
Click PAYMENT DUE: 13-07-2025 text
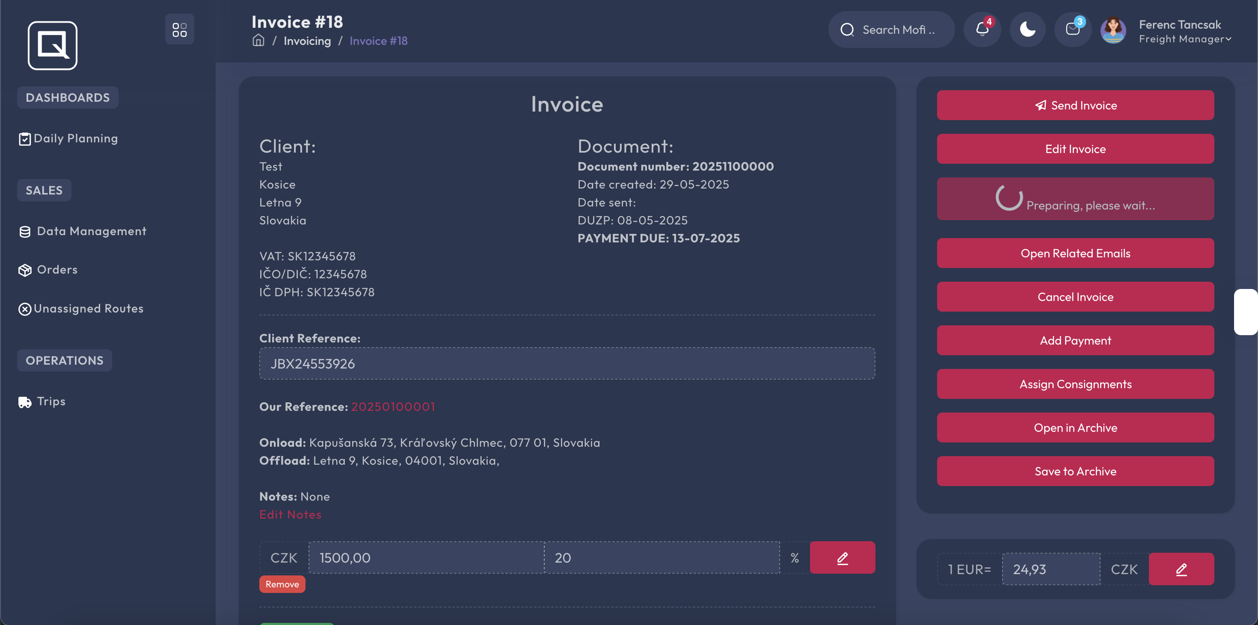[658, 238]
